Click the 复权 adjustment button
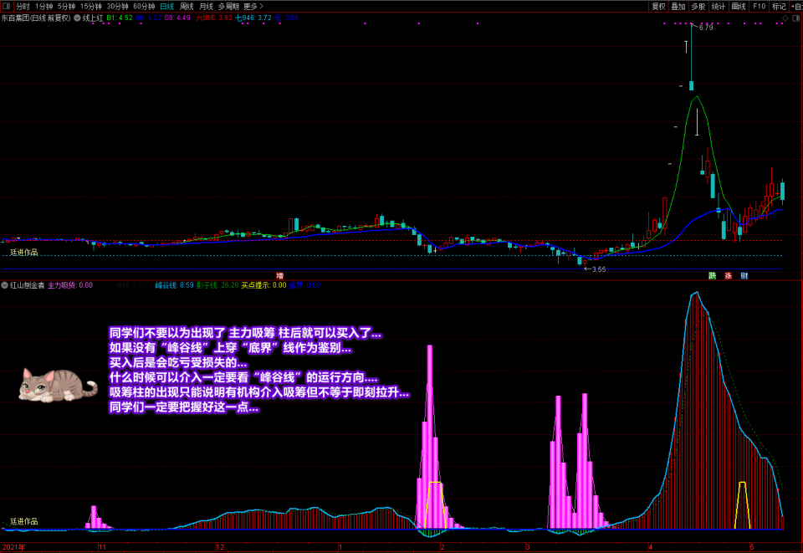 (x=658, y=6)
